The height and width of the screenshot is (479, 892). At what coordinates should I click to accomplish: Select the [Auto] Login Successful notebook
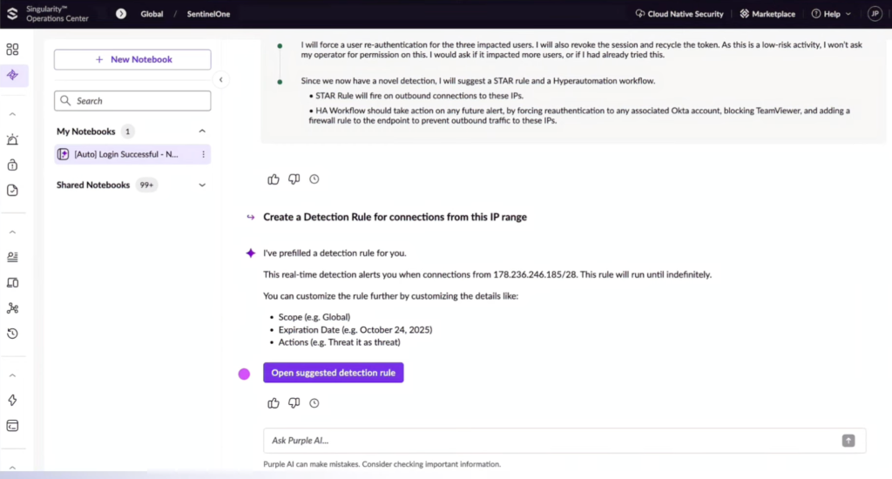coord(132,154)
